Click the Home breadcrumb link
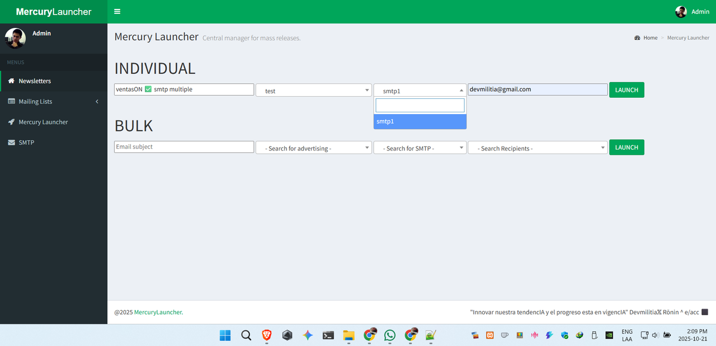The image size is (716, 346). point(650,38)
